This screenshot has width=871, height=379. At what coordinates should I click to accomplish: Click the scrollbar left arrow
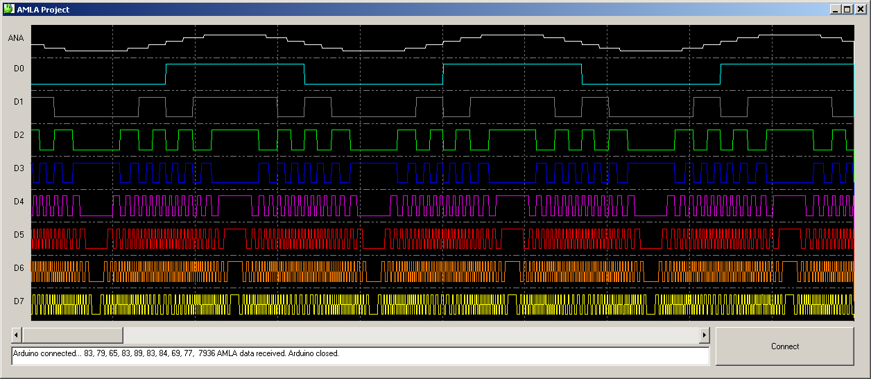point(16,335)
